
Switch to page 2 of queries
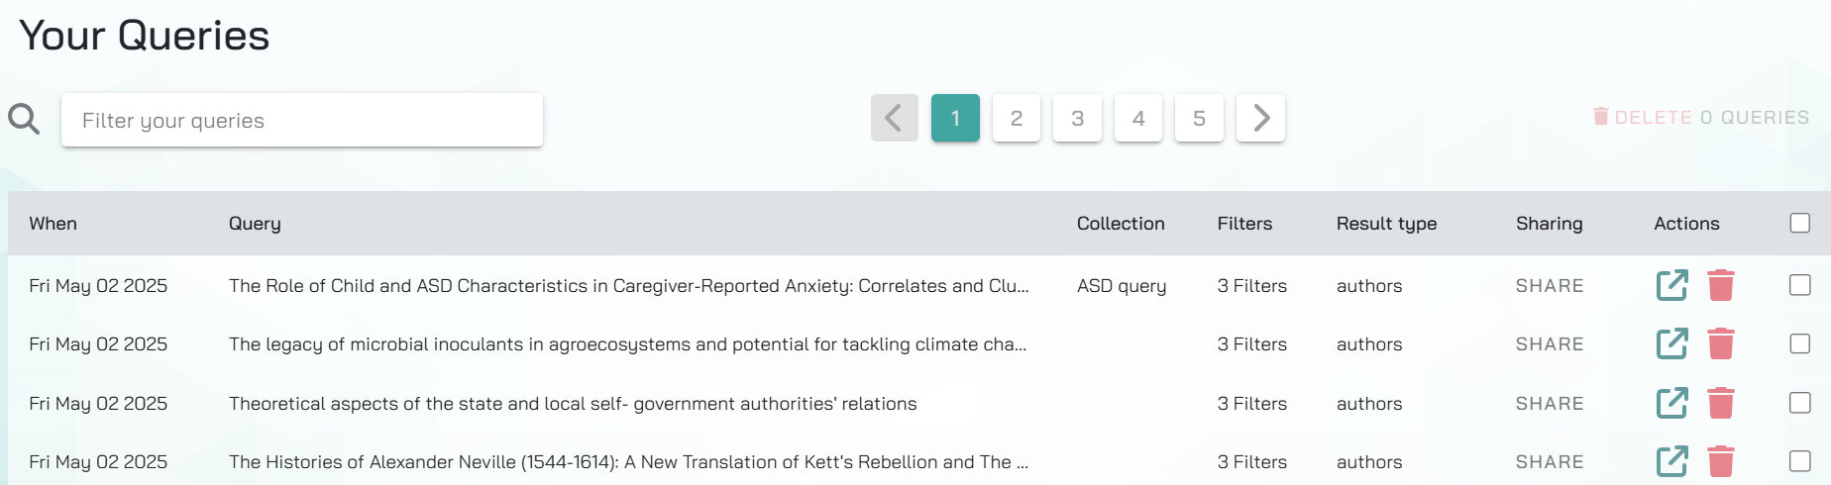click(1017, 119)
